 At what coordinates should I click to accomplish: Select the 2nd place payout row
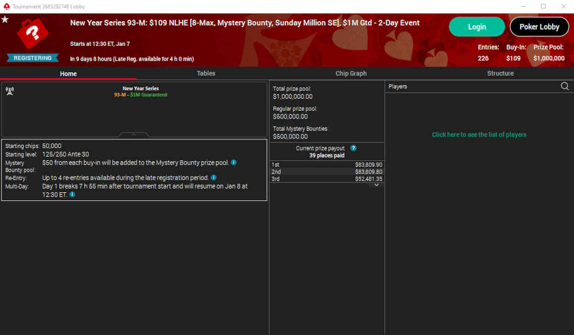coord(327,172)
